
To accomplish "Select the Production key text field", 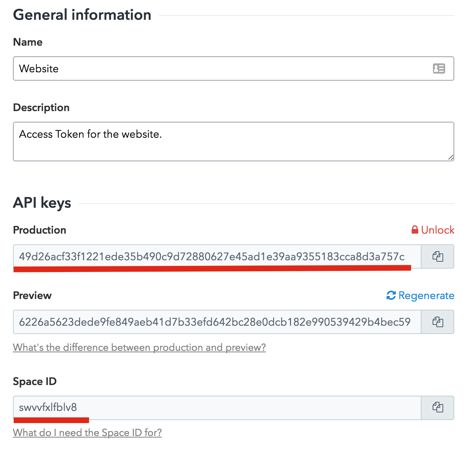I will pos(217,256).
